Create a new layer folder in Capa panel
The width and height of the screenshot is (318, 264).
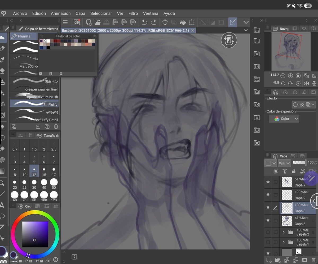[x=277, y=260]
